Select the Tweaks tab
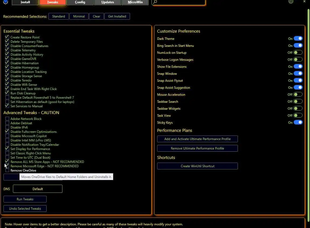The image size is (310, 228). coord(52,2)
